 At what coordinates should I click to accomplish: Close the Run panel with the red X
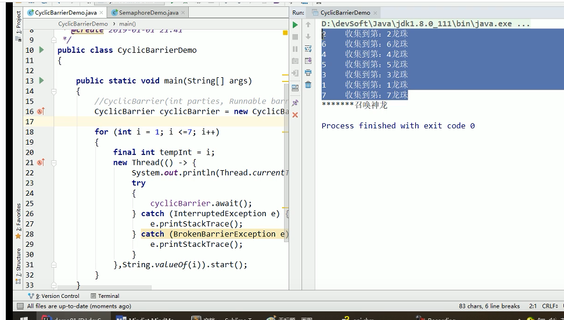click(x=295, y=115)
